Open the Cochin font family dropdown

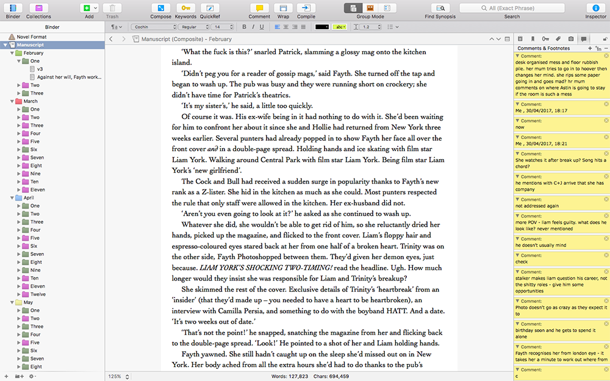154,27
